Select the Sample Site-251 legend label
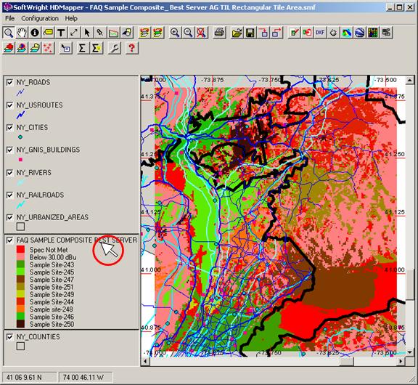 (52, 287)
